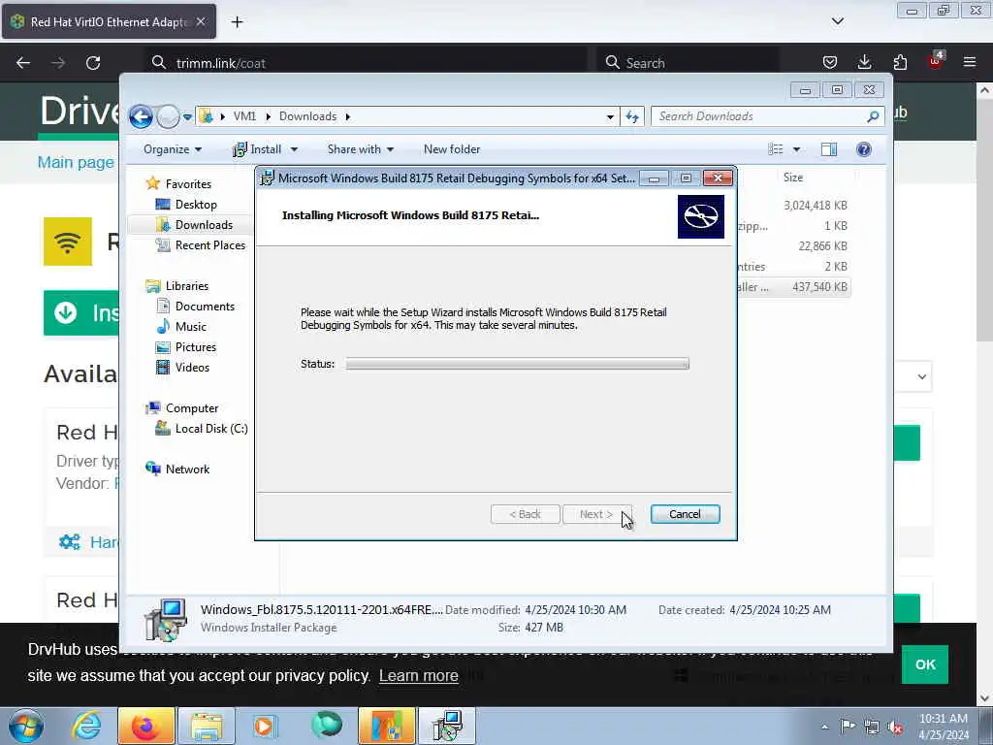Open the Learn more privacy link
The height and width of the screenshot is (745, 993).
419,676
